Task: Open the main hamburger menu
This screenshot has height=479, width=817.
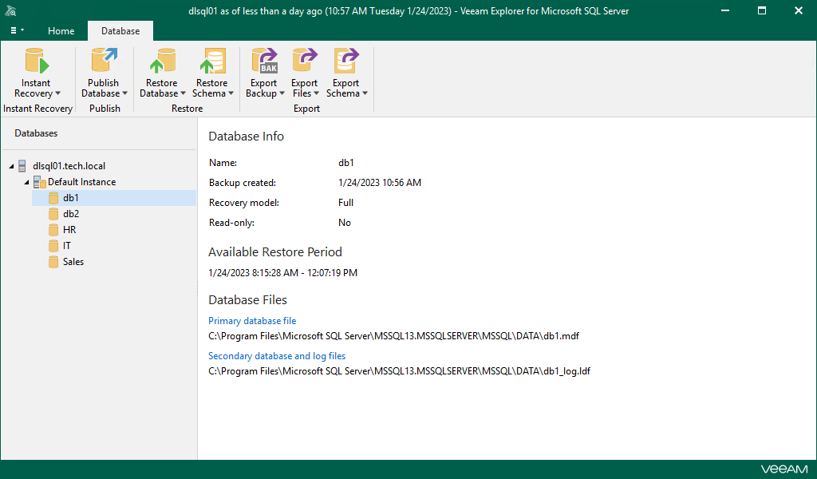Action: [18, 31]
